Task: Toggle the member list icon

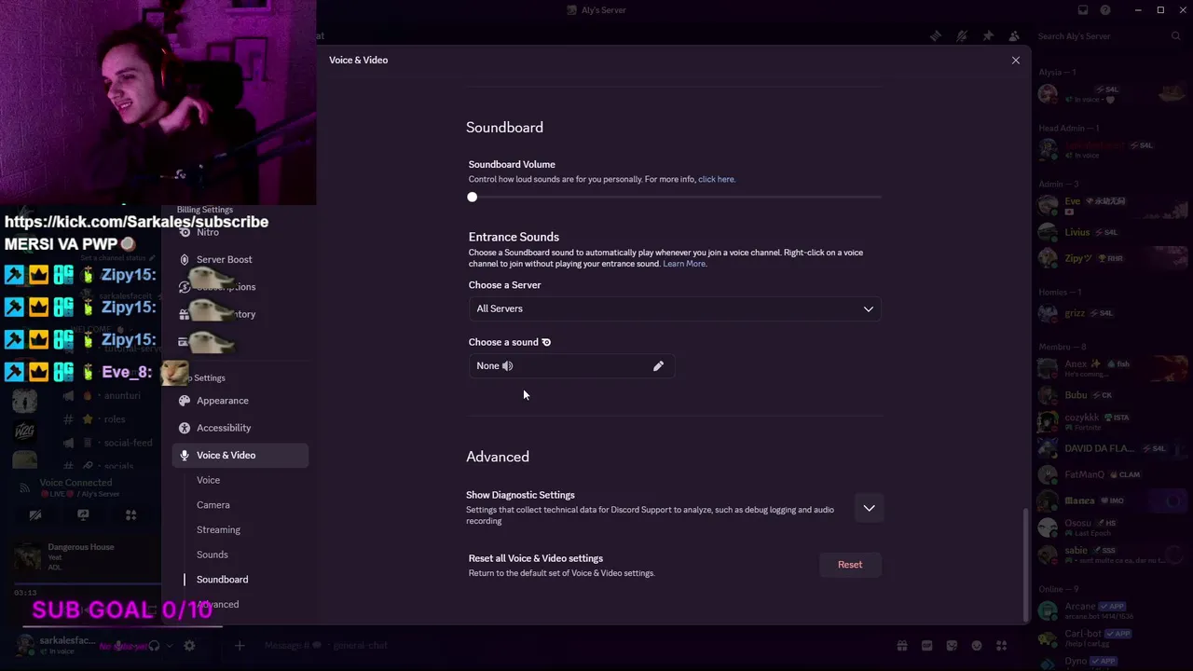Action: coord(1014,36)
